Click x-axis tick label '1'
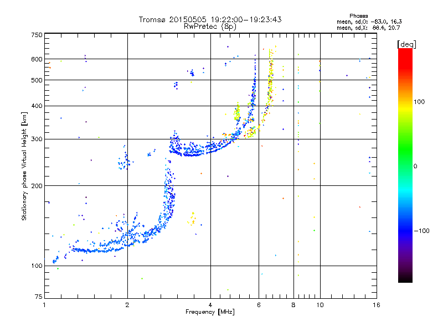 [44, 305]
